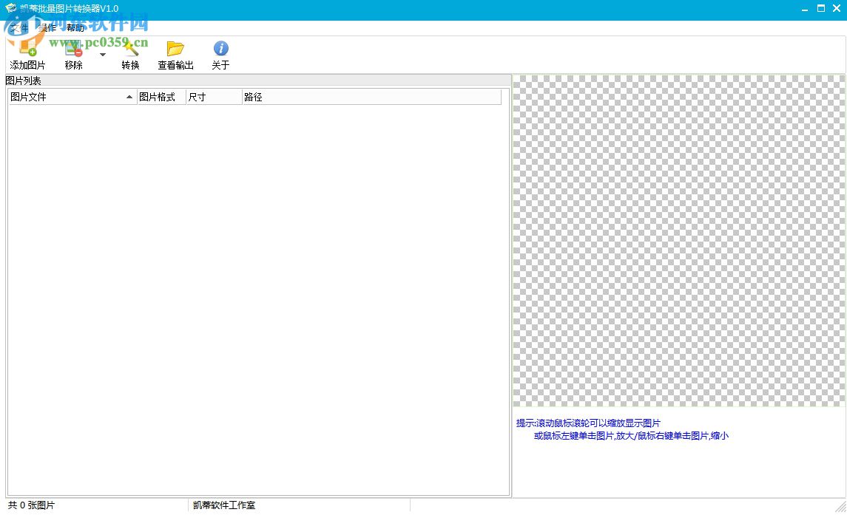Maximize the 凯蒂批量图片转换器 window

point(821,8)
